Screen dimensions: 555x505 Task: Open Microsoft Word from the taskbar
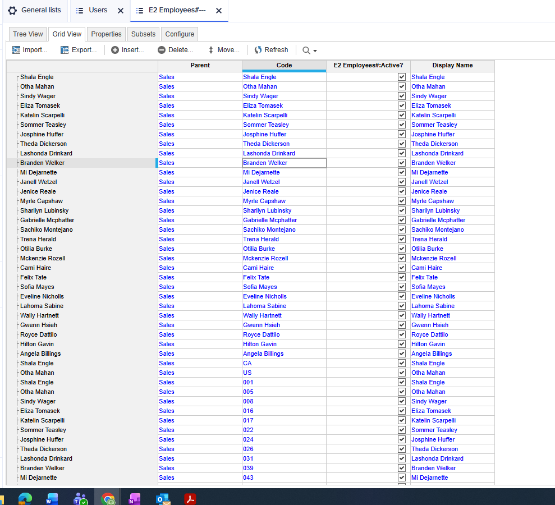point(52,499)
